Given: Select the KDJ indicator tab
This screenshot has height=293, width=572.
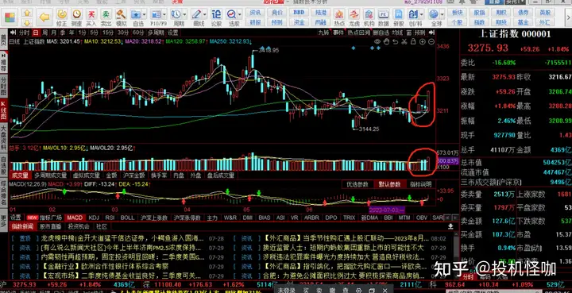Looking at the screenshot, I should click(94, 218).
